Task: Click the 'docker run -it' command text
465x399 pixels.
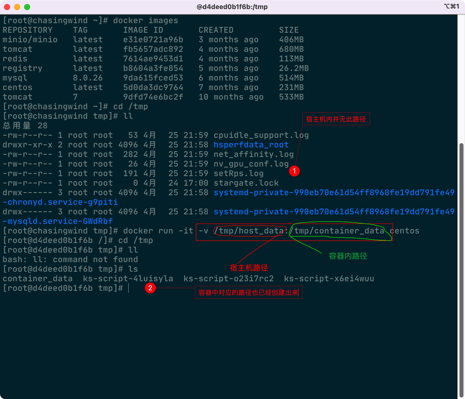Action: (158, 231)
